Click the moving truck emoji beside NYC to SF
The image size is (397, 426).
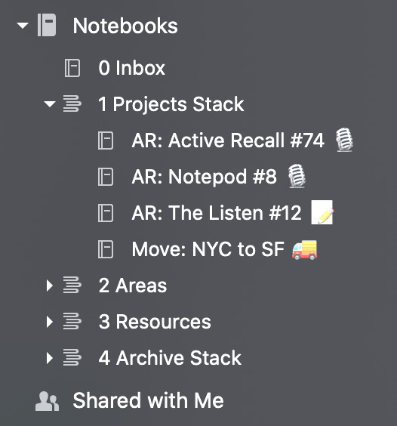(304, 250)
